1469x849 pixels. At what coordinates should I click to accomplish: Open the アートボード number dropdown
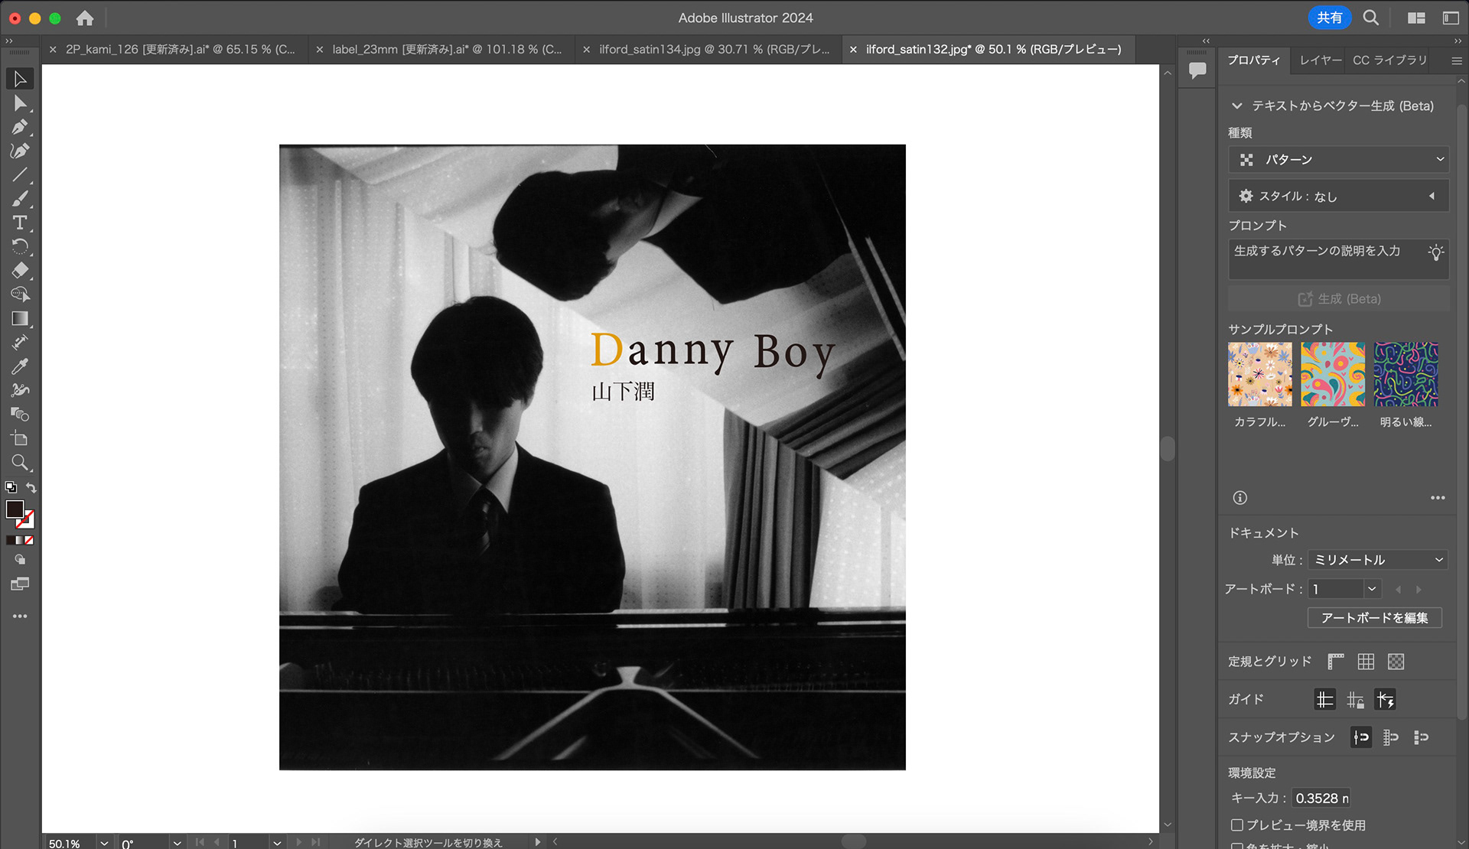point(1372,589)
